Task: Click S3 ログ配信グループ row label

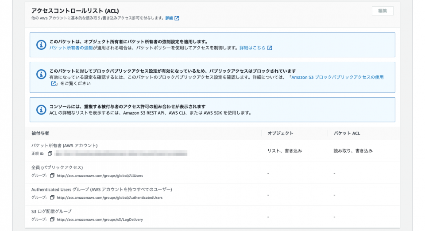Action: [x=51, y=211]
